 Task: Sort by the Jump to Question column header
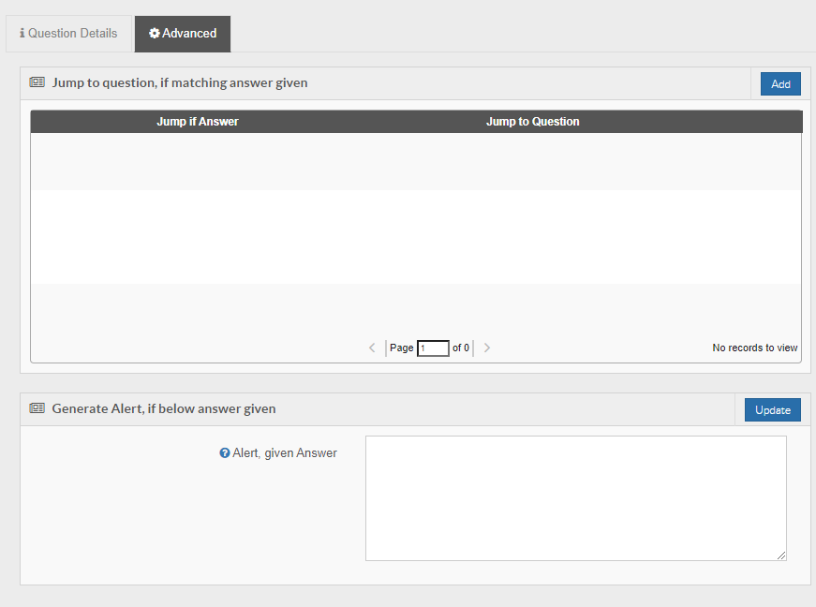point(532,122)
